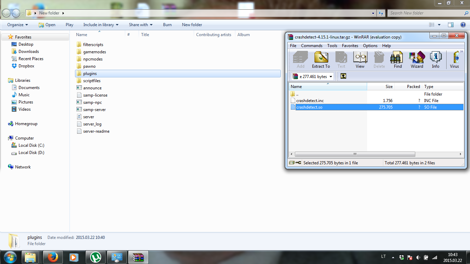Open the view options dropdown arrow
The image size is (470, 264).
[x=439, y=25]
